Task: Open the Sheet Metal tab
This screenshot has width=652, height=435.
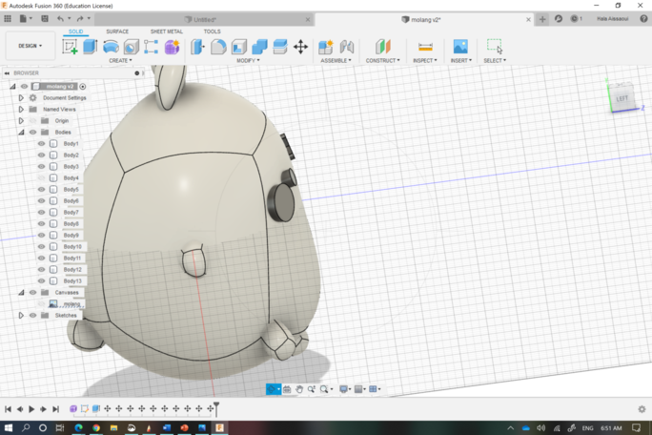Action: (x=167, y=31)
